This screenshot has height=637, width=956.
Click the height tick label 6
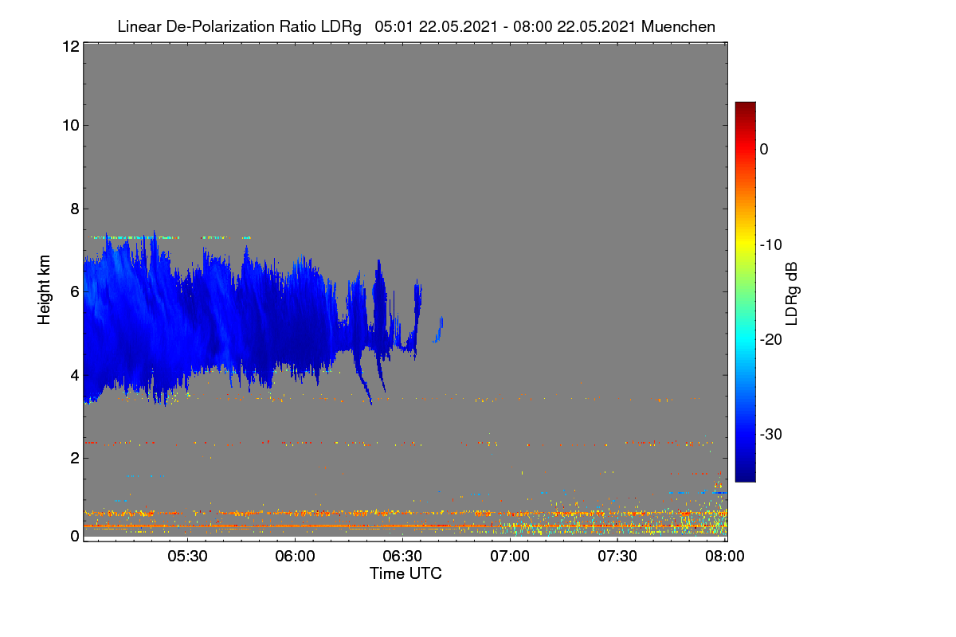(73, 291)
